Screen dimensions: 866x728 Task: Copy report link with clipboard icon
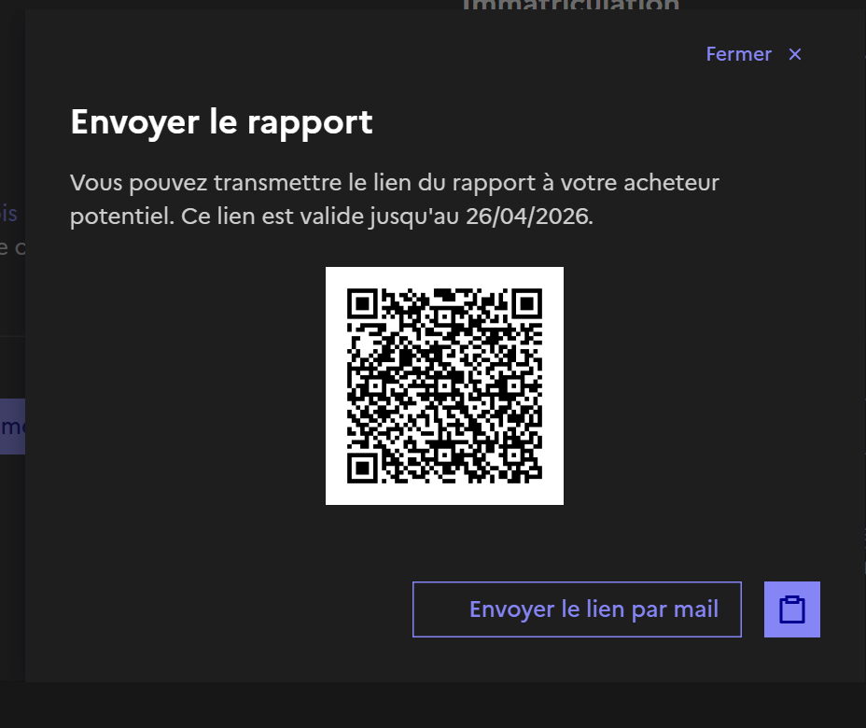[x=792, y=609]
